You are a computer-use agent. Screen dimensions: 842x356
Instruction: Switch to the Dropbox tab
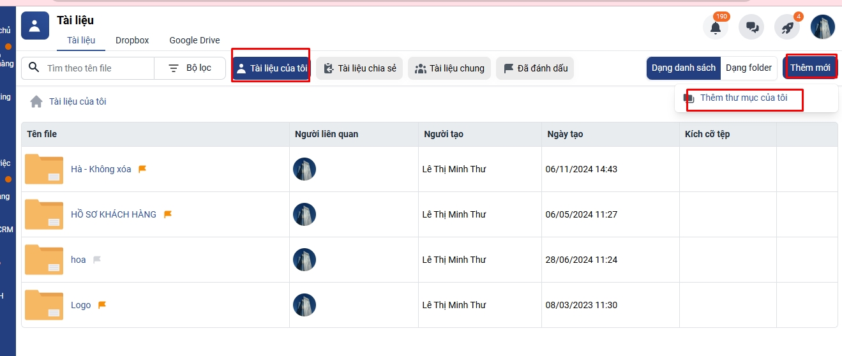coord(132,40)
